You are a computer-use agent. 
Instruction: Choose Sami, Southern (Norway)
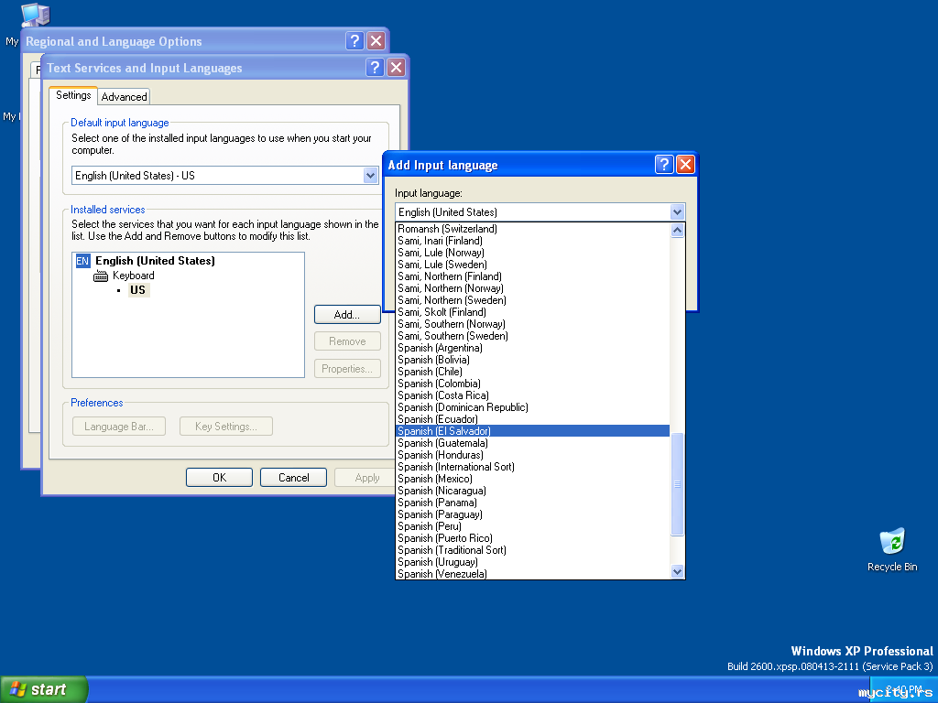pos(532,324)
